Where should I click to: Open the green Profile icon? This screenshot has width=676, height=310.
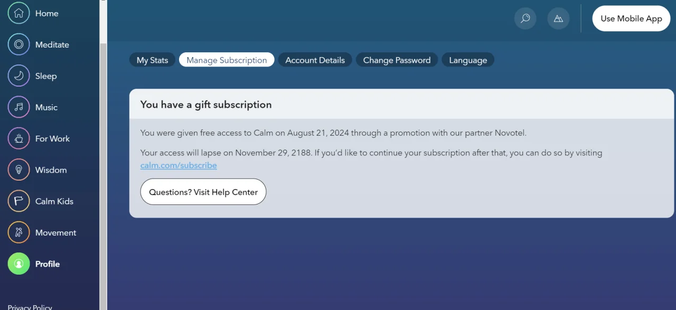(18, 264)
